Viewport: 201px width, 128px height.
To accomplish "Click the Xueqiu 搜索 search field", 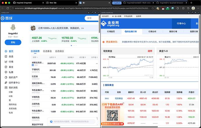I will [92, 18].
